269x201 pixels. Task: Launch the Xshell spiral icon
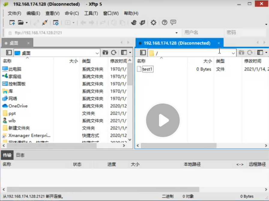tap(134, 22)
